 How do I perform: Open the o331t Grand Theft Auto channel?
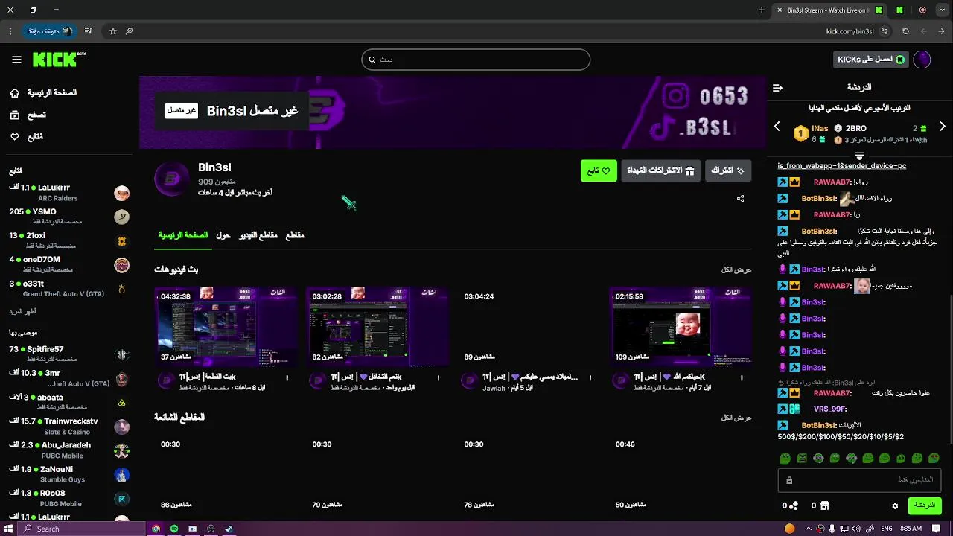coord(69,289)
